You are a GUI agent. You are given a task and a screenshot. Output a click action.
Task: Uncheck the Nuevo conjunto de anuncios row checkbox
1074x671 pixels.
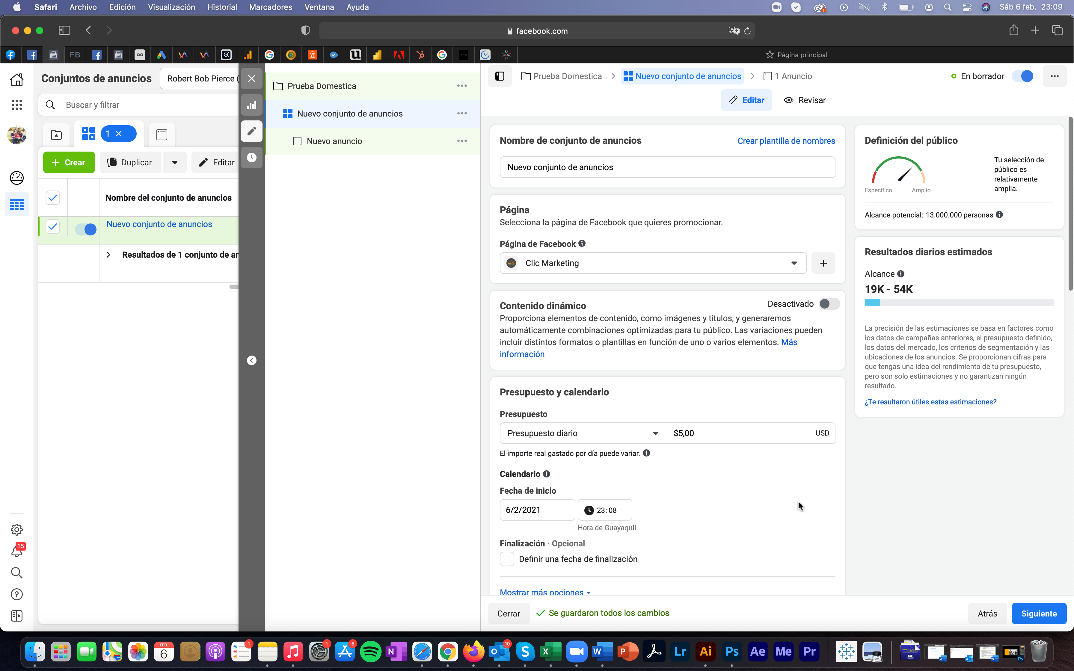[53, 227]
